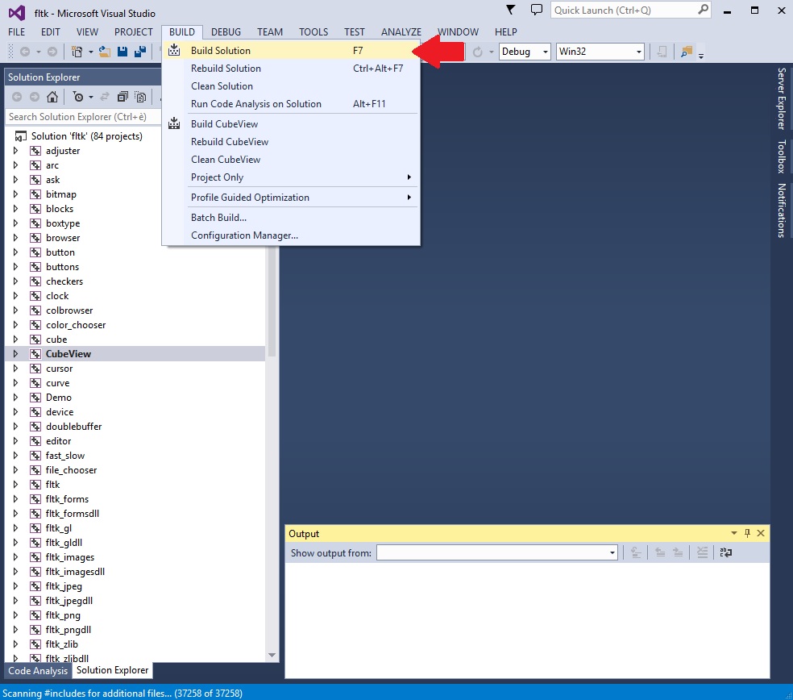This screenshot has height=700, width=793.
Task: Click the feedback speech bubble icon
Action: pos(537,10)
